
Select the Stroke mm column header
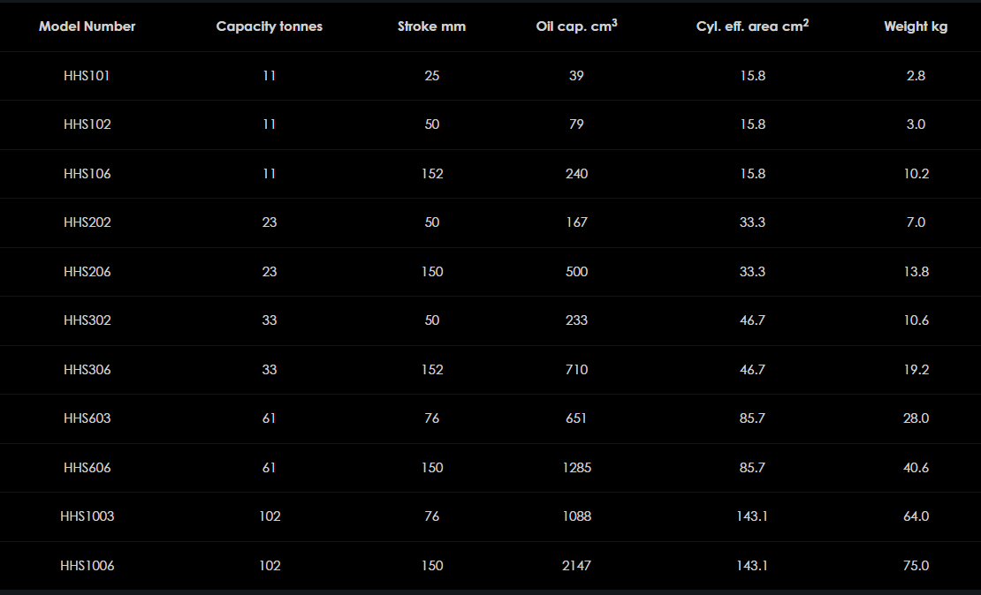tap(431, 26)
